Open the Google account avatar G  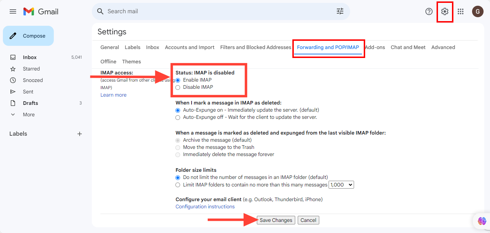click(x=478, y=11)
